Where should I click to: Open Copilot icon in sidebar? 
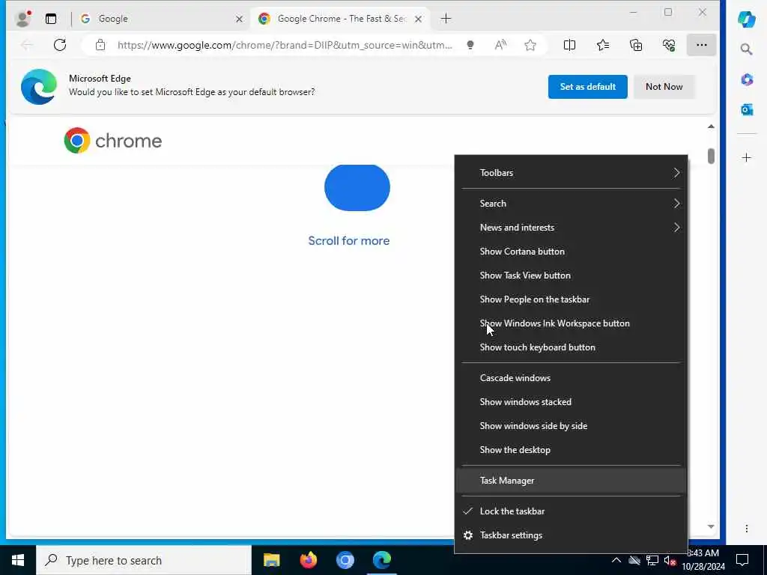(x=747, y=19)
